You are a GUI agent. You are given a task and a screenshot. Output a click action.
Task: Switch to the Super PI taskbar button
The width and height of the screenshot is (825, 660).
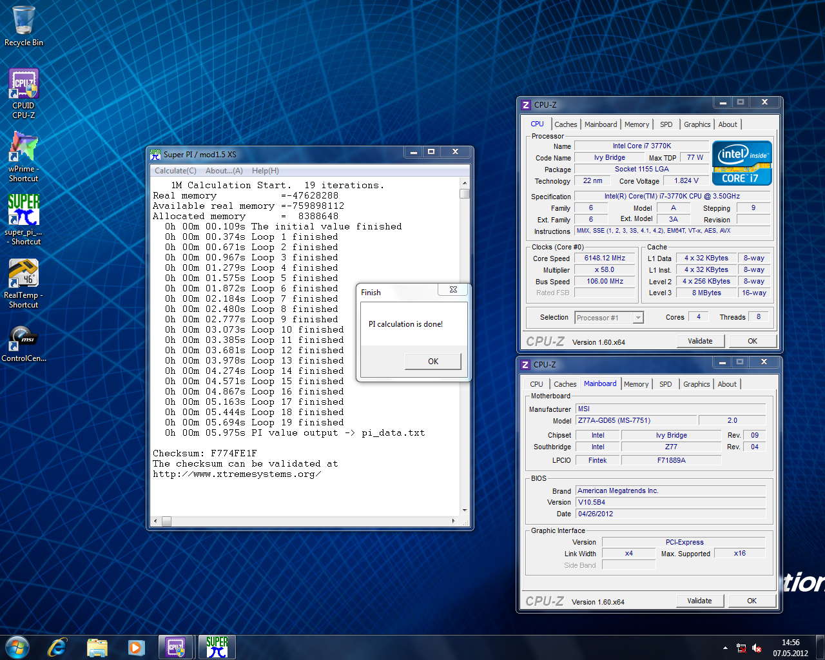217,647
